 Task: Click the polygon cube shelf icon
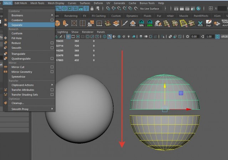[x=57, y=23]
